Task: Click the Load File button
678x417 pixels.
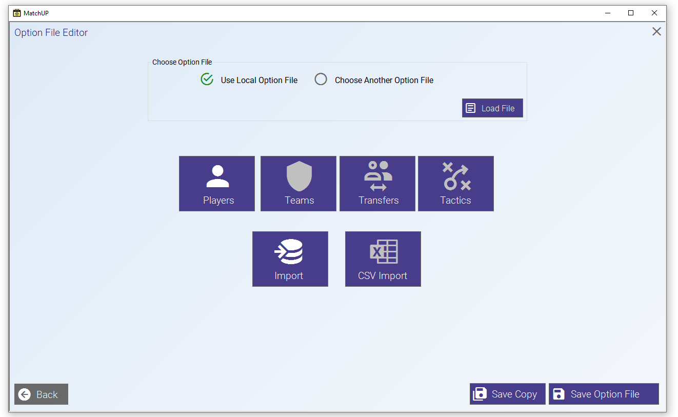Action: pyautogui.click(x=492, y=108)
